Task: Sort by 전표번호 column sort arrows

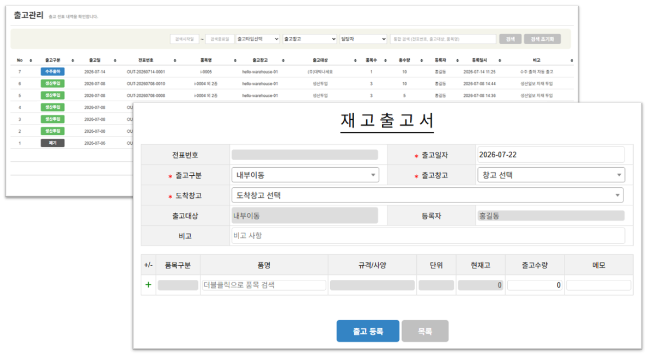Action: 175,60
